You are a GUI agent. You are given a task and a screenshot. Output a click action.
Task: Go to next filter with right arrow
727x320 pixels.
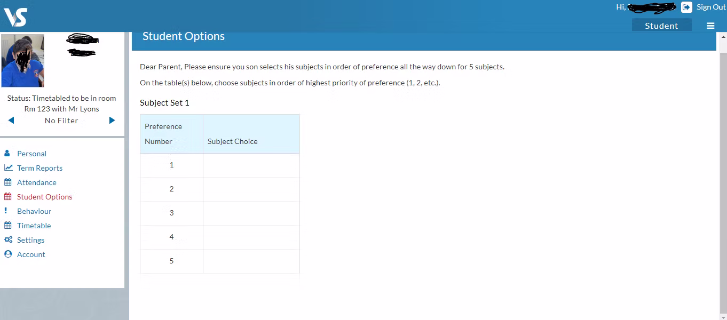point(112,121)
